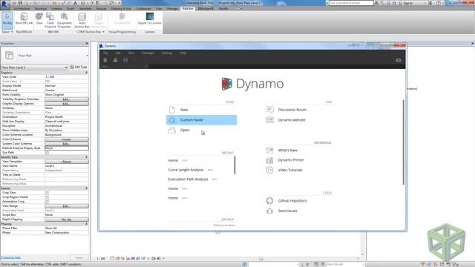The width and height of the screenshot is (475, 267).
Task: Click the Open file icon in Dynamo toolbar
Action: click(x=115, y=60)
